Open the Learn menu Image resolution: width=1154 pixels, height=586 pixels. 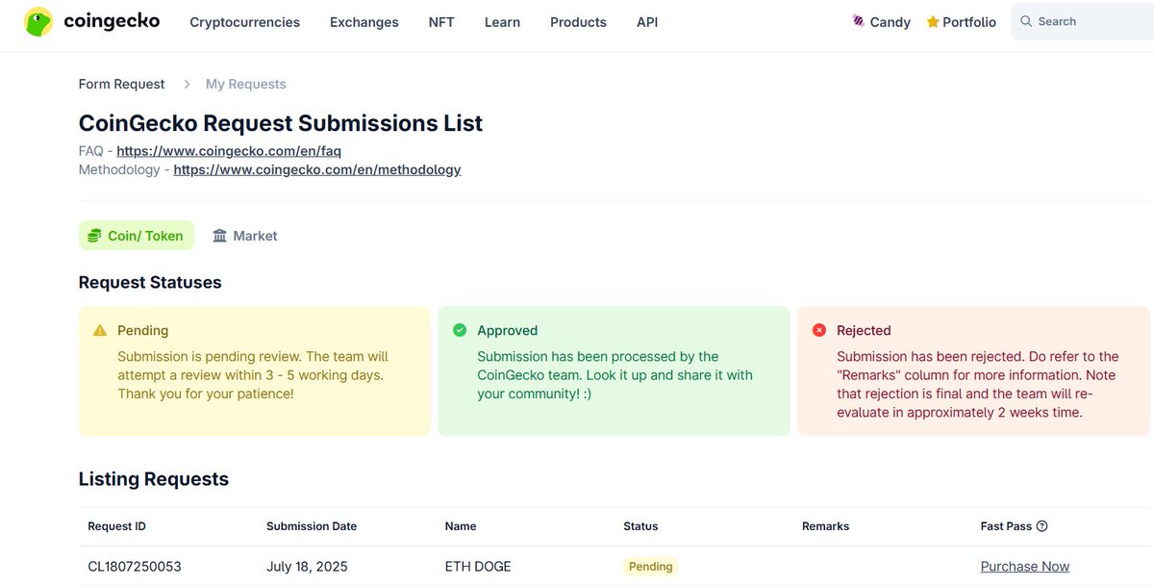(502, 22)
